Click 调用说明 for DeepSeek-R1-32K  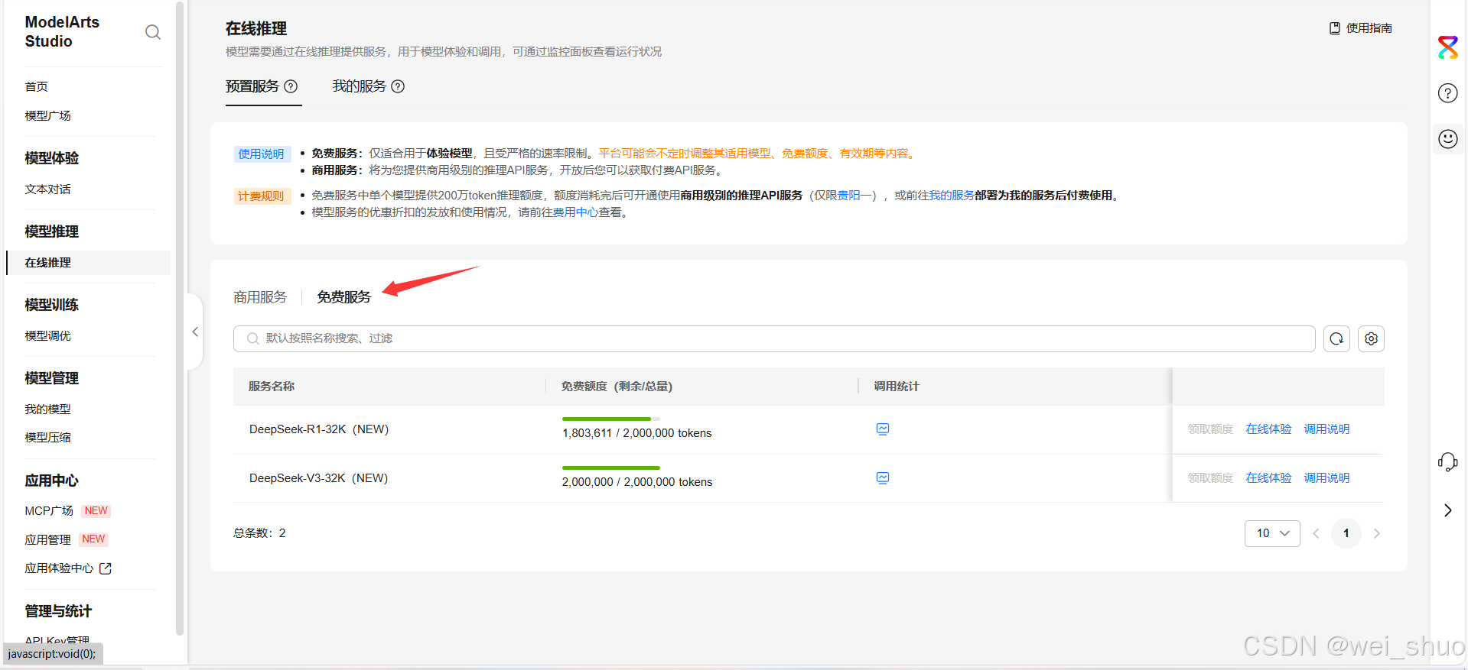pos(1326,429)
